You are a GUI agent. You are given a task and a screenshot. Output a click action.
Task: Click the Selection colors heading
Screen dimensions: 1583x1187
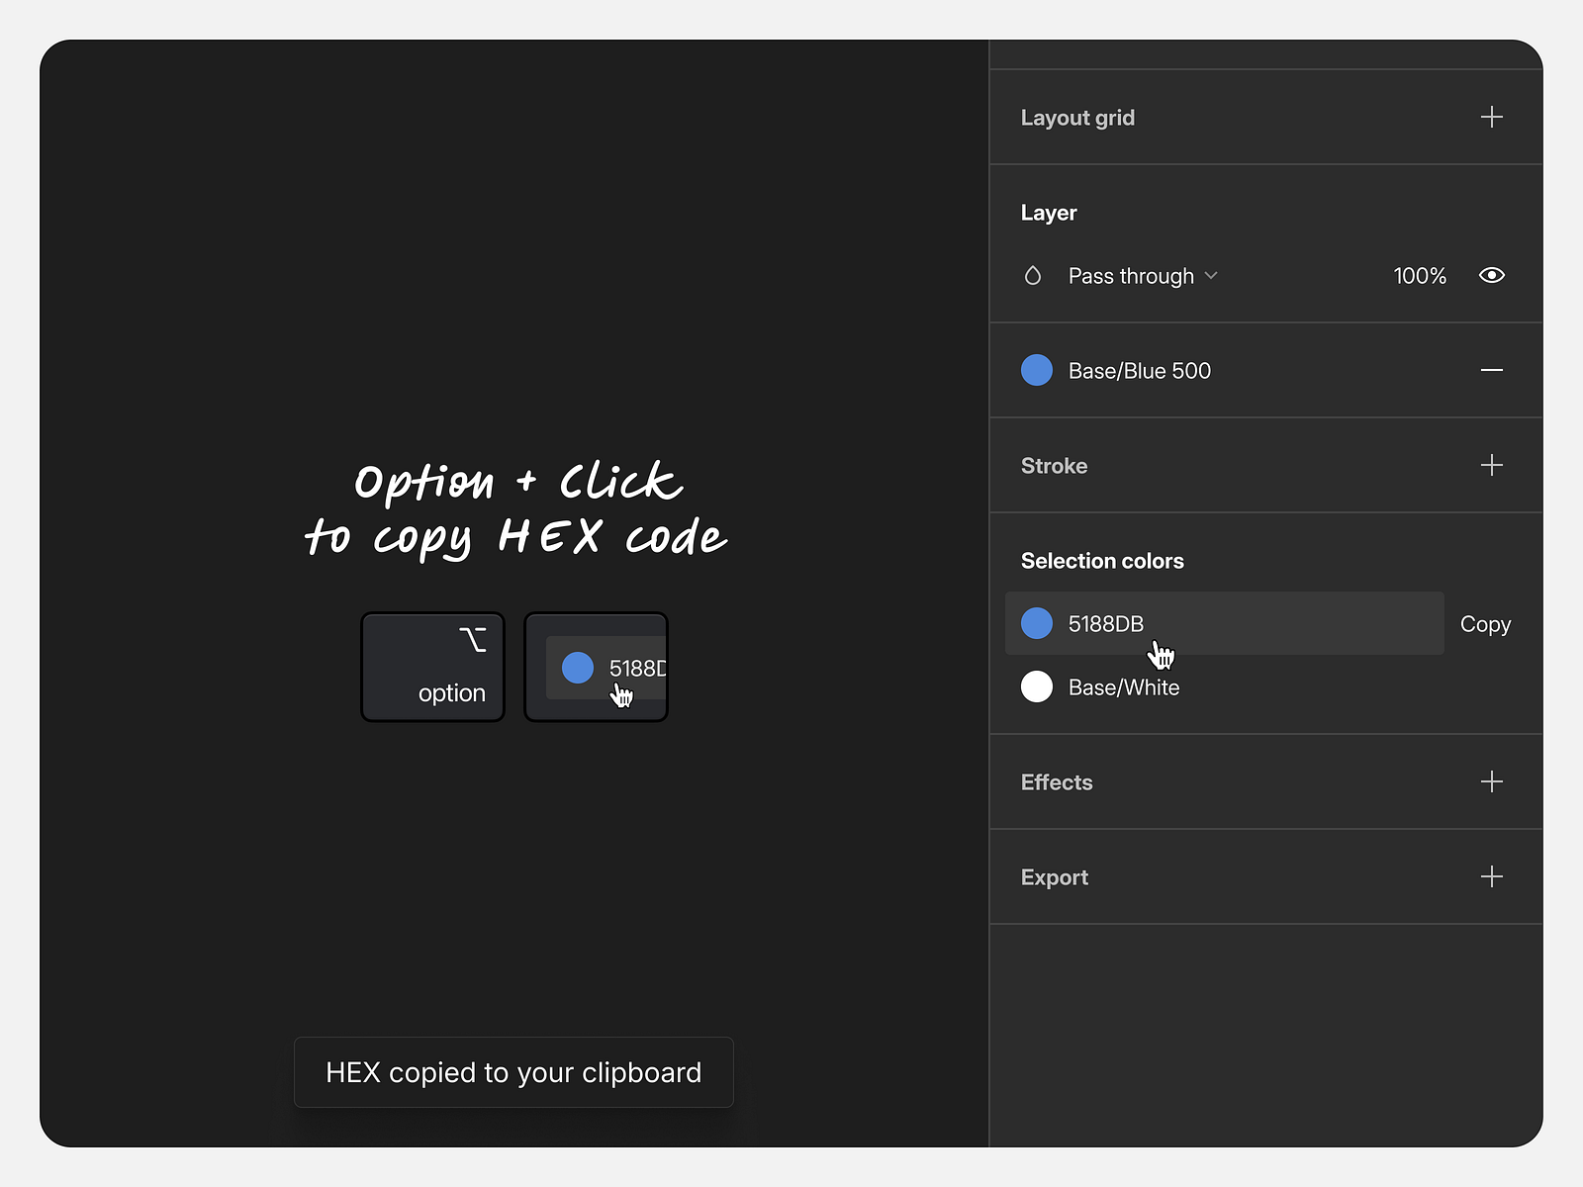(1101, 560)
